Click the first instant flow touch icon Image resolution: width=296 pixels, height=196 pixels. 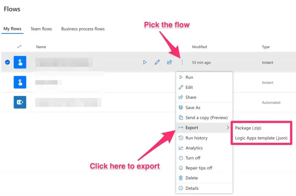tap(20, 62)
